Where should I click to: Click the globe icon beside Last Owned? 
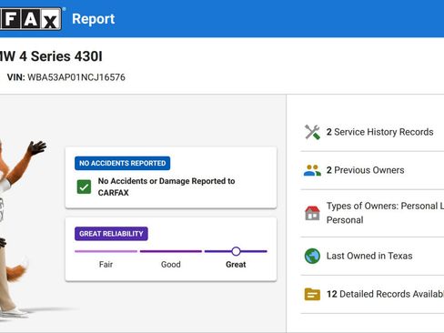coord(312,256)
